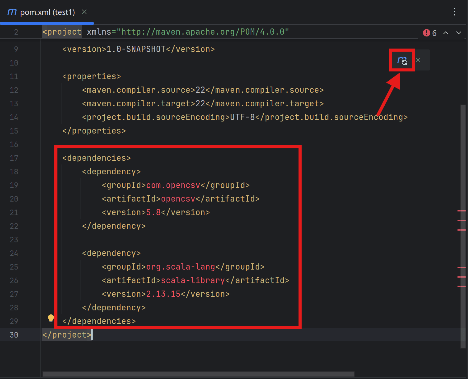Click the version 2.13.15 value
Screen dimensions: 468x379
point(163,294)
